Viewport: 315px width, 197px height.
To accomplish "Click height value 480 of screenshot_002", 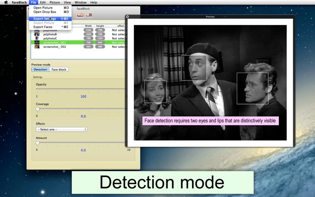I will click(100, 47).
